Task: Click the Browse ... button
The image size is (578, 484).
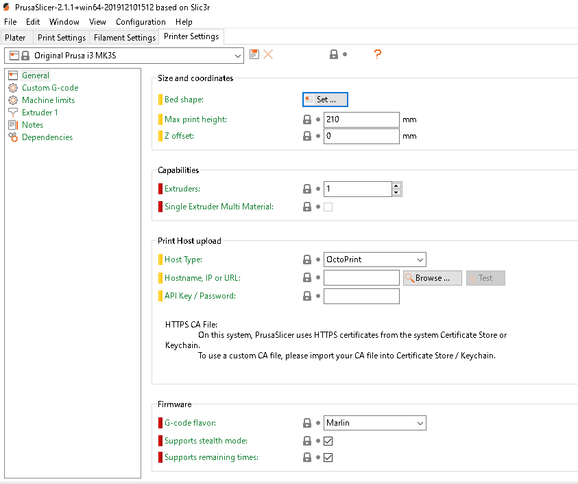Action: tap(433, 278)
